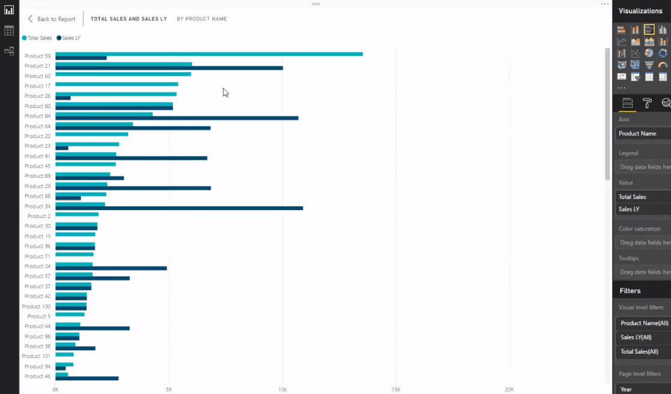The image size is (671, 394).
Task: Click the visual header drag handle
Action: click(x=316, y=4)
